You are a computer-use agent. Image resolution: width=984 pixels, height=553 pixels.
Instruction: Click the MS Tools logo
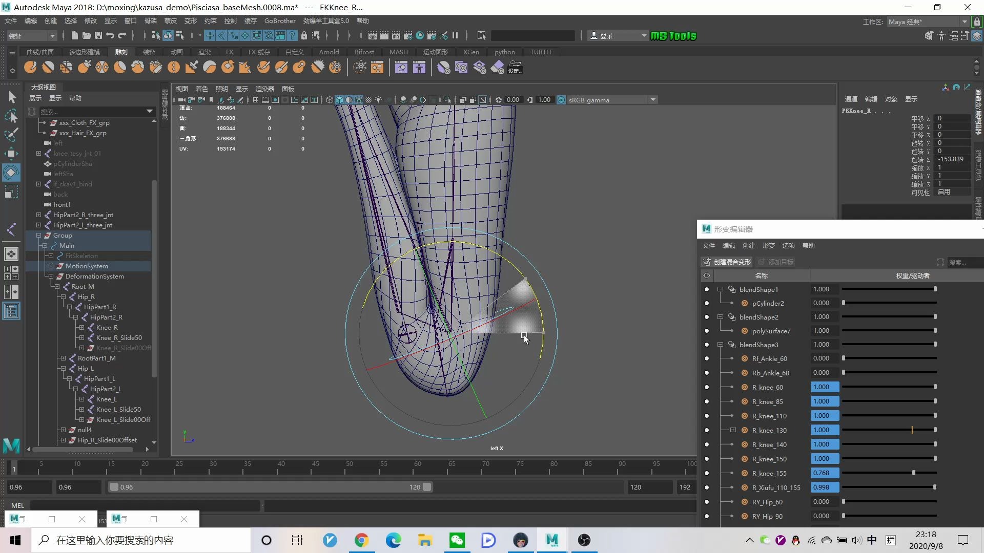click(x=673, y=36)
